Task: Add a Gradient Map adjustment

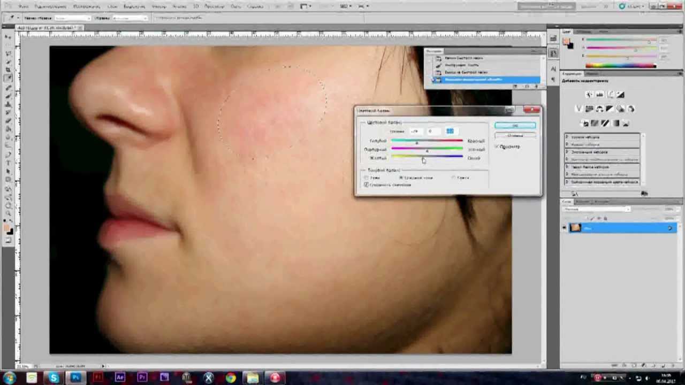Action: (615, 124)
